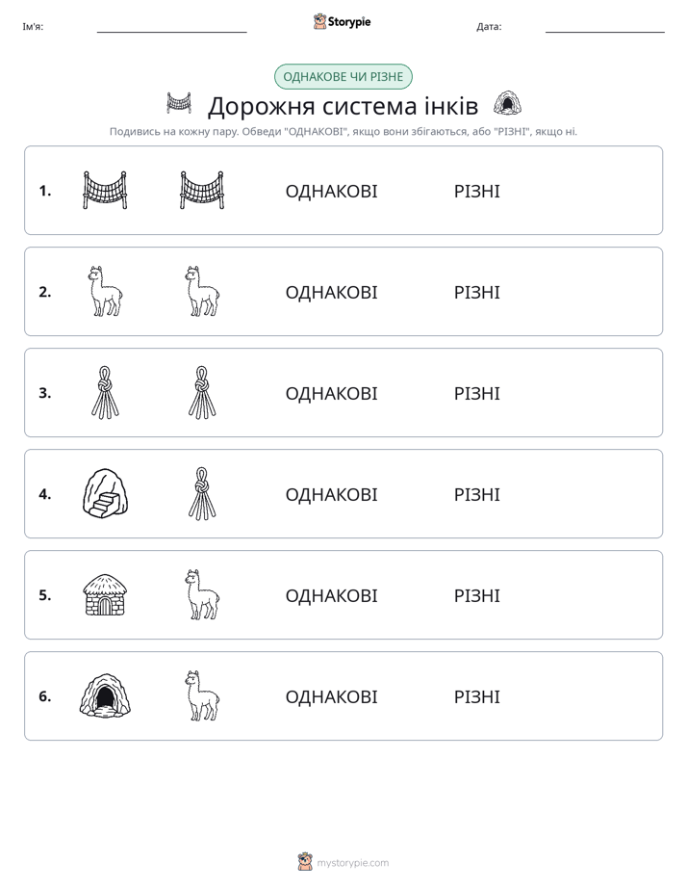Click the ОДНАКОВЕ ЧИ РІЗНЕ green badge

click(x=343, y=77)
